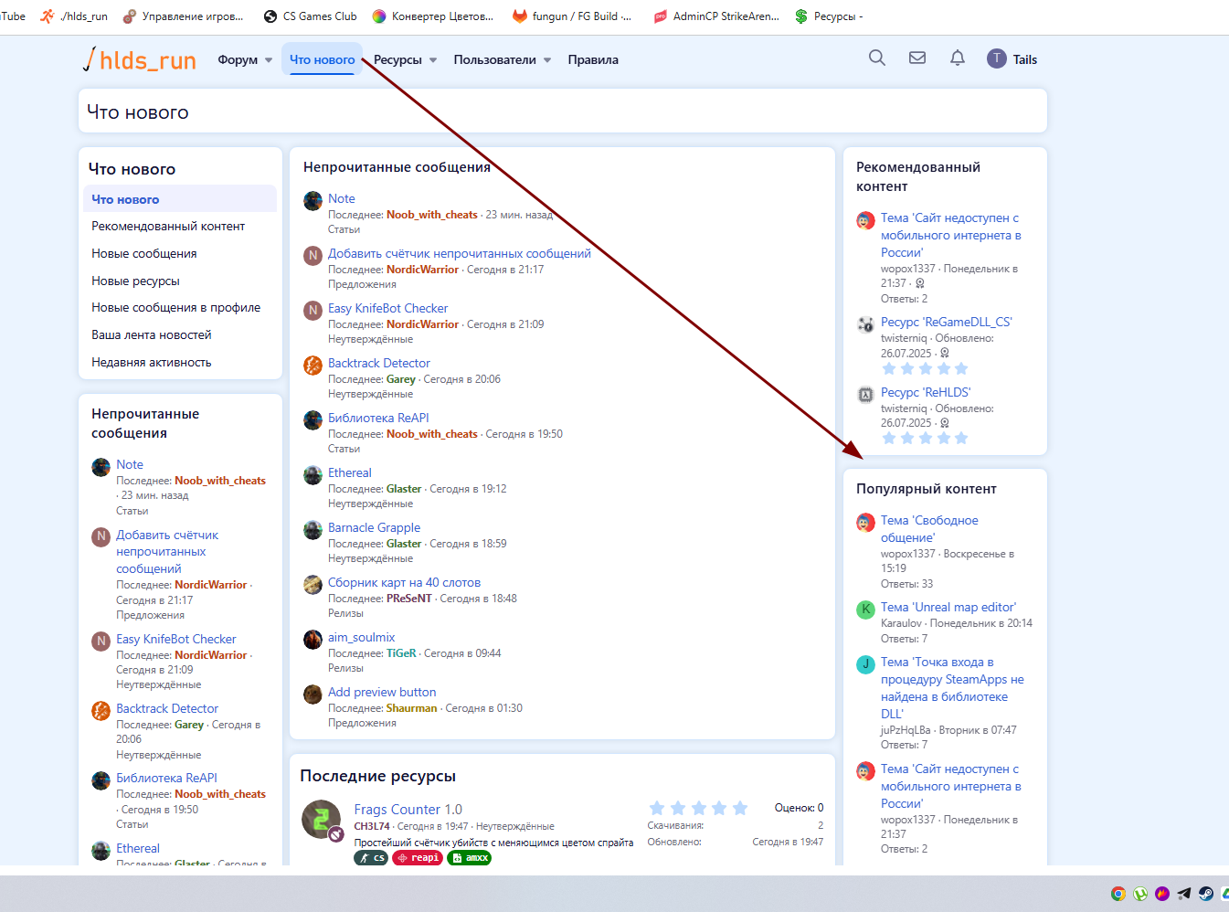Image resolution: width=1229 pixels, height=912 pixels.
Task: Open the forum search icon
Action: (x=876, y=58)
